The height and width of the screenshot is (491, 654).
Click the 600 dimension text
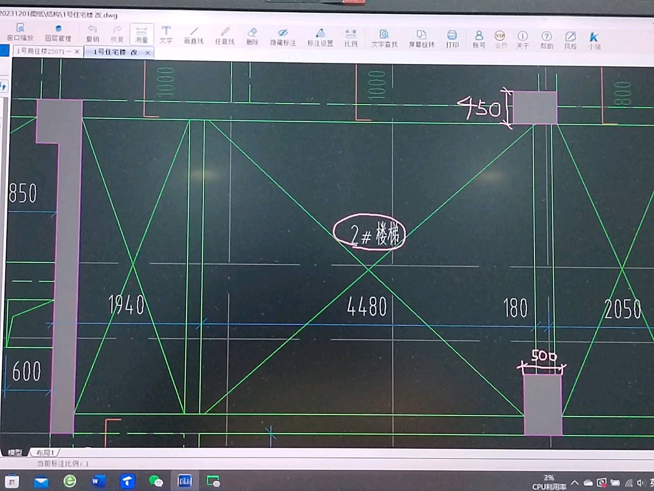coord(26,371)
